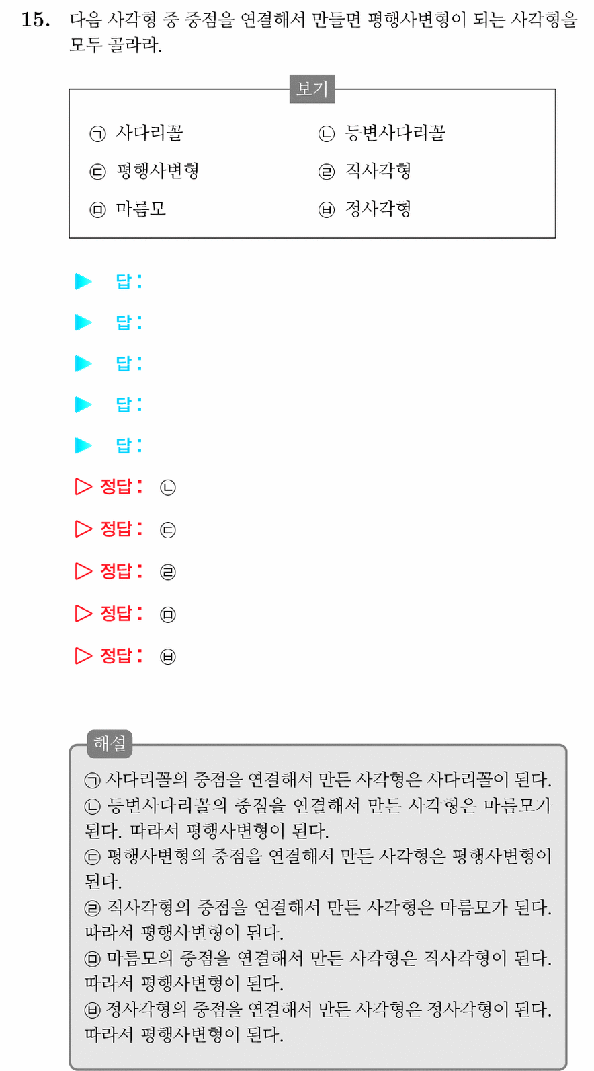Click red 정답 triangle beside ㉡
Image resolution: width=594 pixels, height=1071 pixels.
pyautogui.click(x=83, y=486)
